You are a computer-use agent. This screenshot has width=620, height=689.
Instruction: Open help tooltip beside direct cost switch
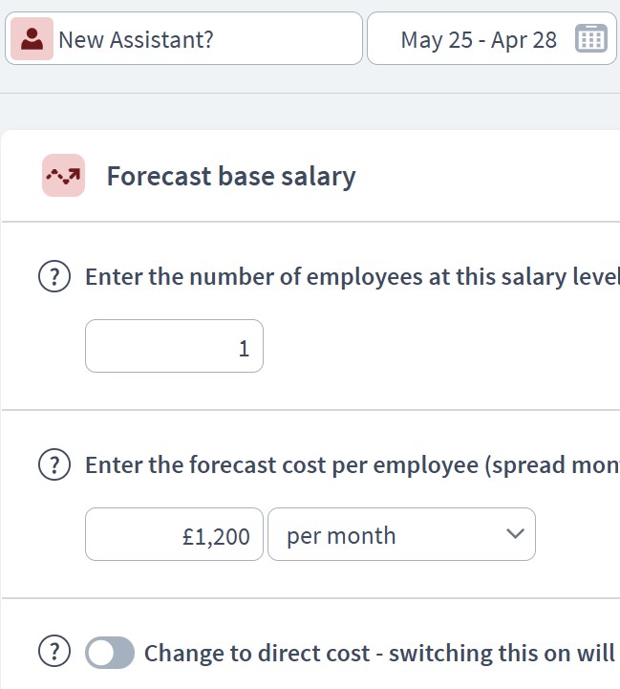coord(54,651)
